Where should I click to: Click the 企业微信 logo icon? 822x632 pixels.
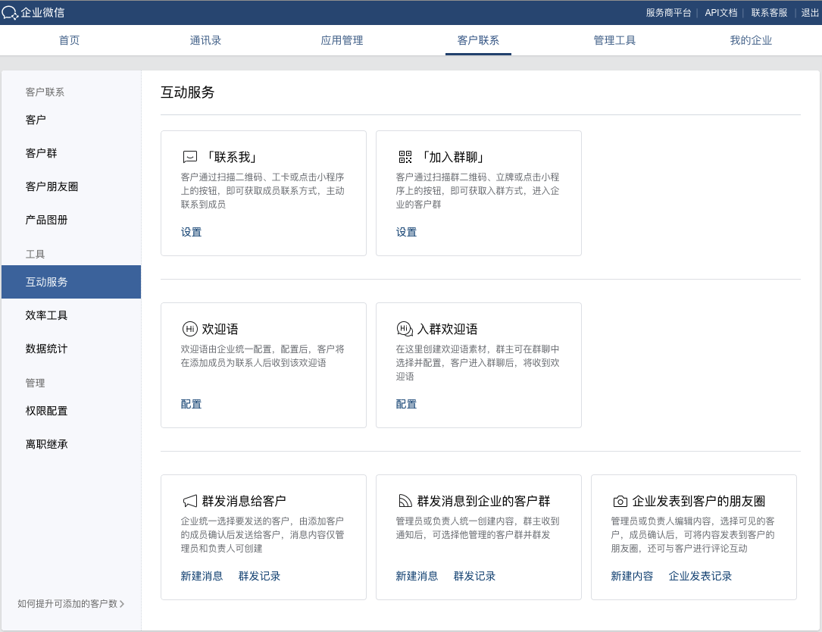(10, 13)
